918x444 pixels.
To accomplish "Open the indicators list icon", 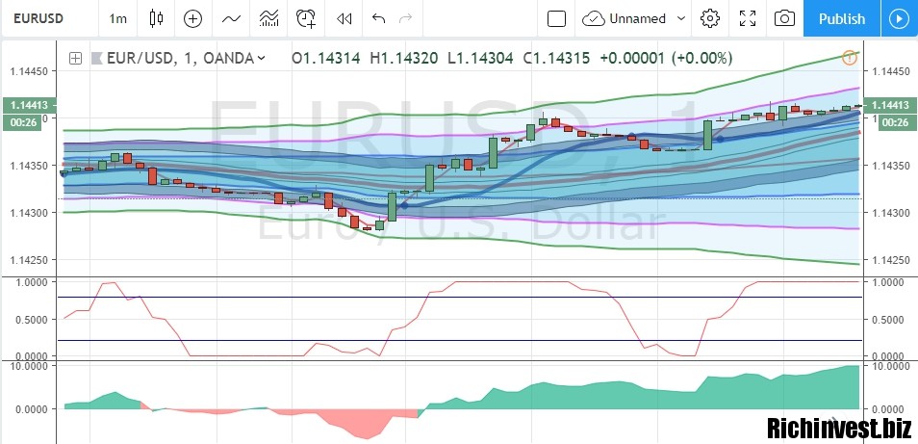I will point(231,18).
